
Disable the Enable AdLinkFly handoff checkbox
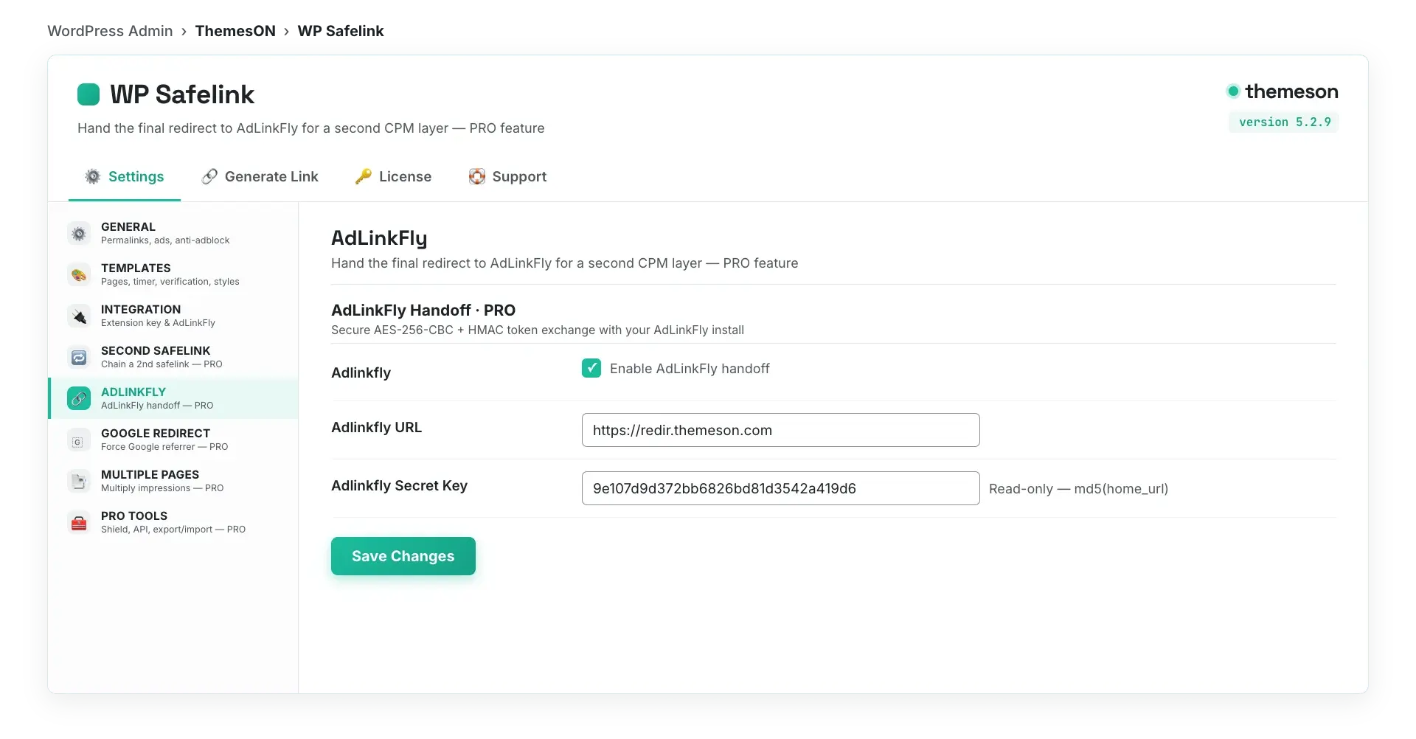[x=591, y=368]
